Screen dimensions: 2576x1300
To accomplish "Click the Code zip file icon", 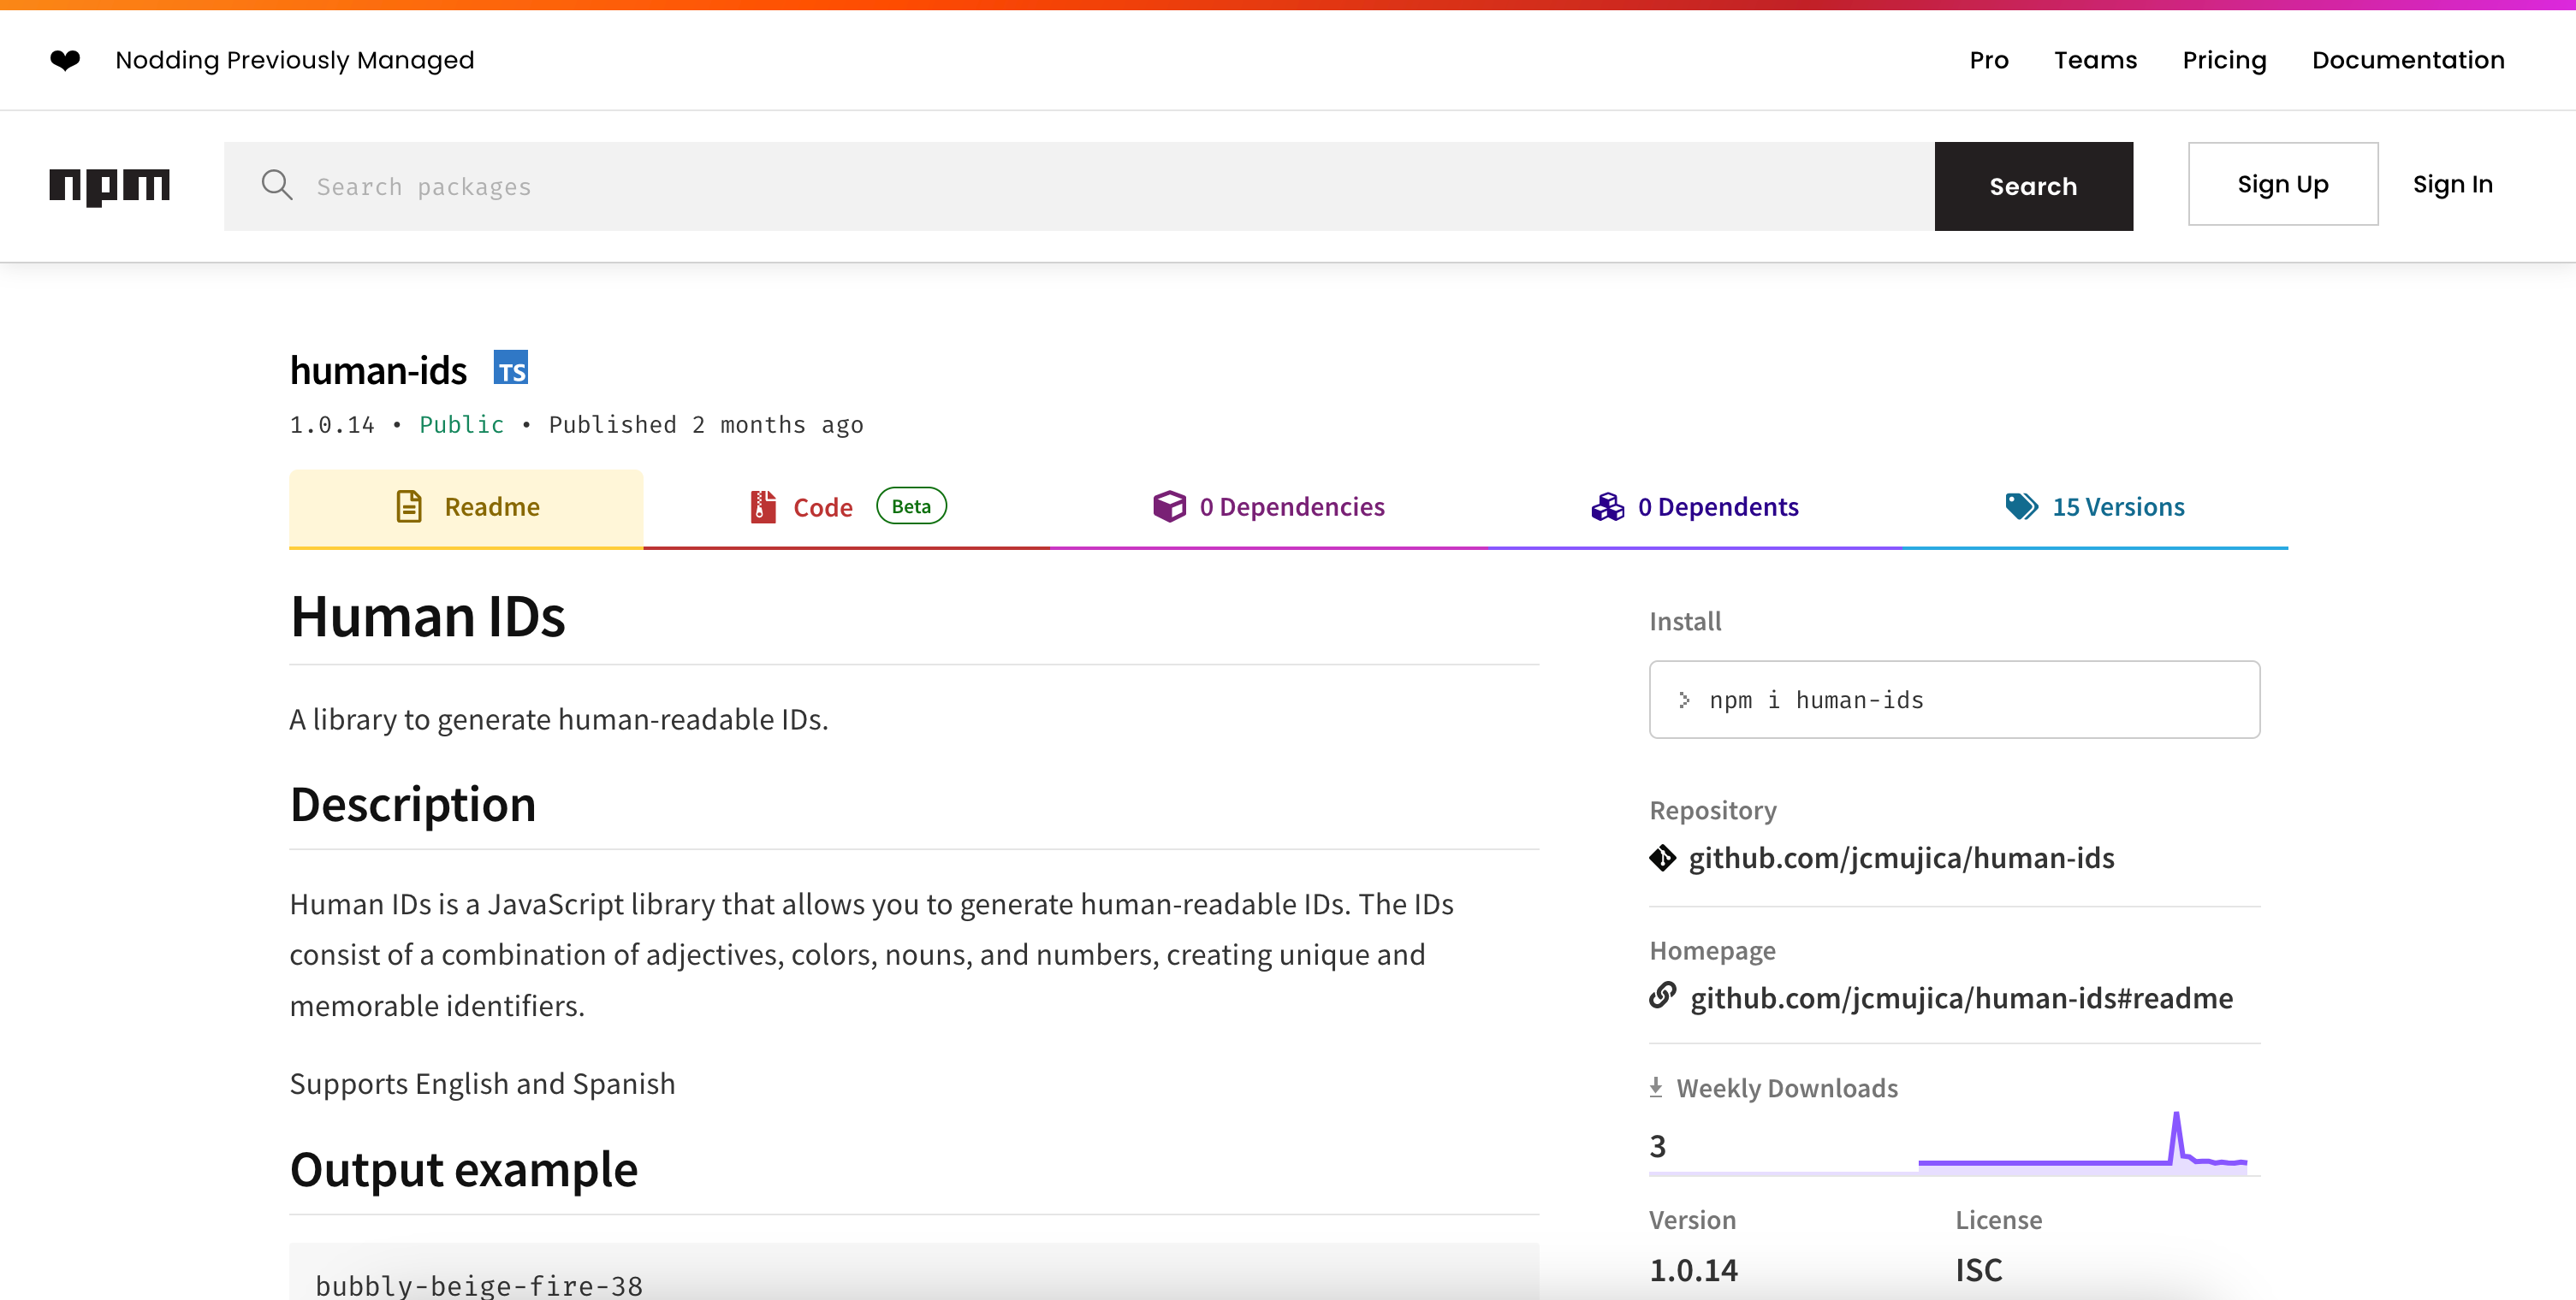I will click(763, 506).
